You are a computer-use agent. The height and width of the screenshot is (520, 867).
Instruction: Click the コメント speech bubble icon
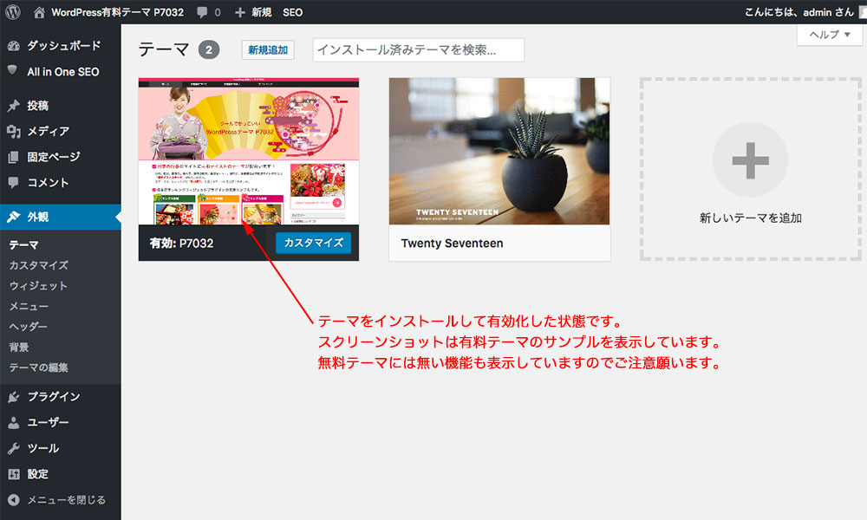pos(13,182)
